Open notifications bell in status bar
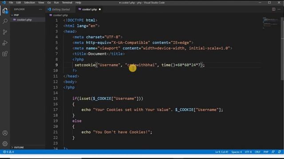Viewport: 284px width, 159px height. (x=279, y=152)
